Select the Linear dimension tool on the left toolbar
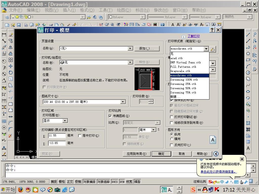The height and width of the screenshot is (194, 259). click(4, 35)
